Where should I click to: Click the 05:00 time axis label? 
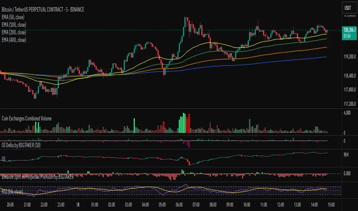point(162,204)
